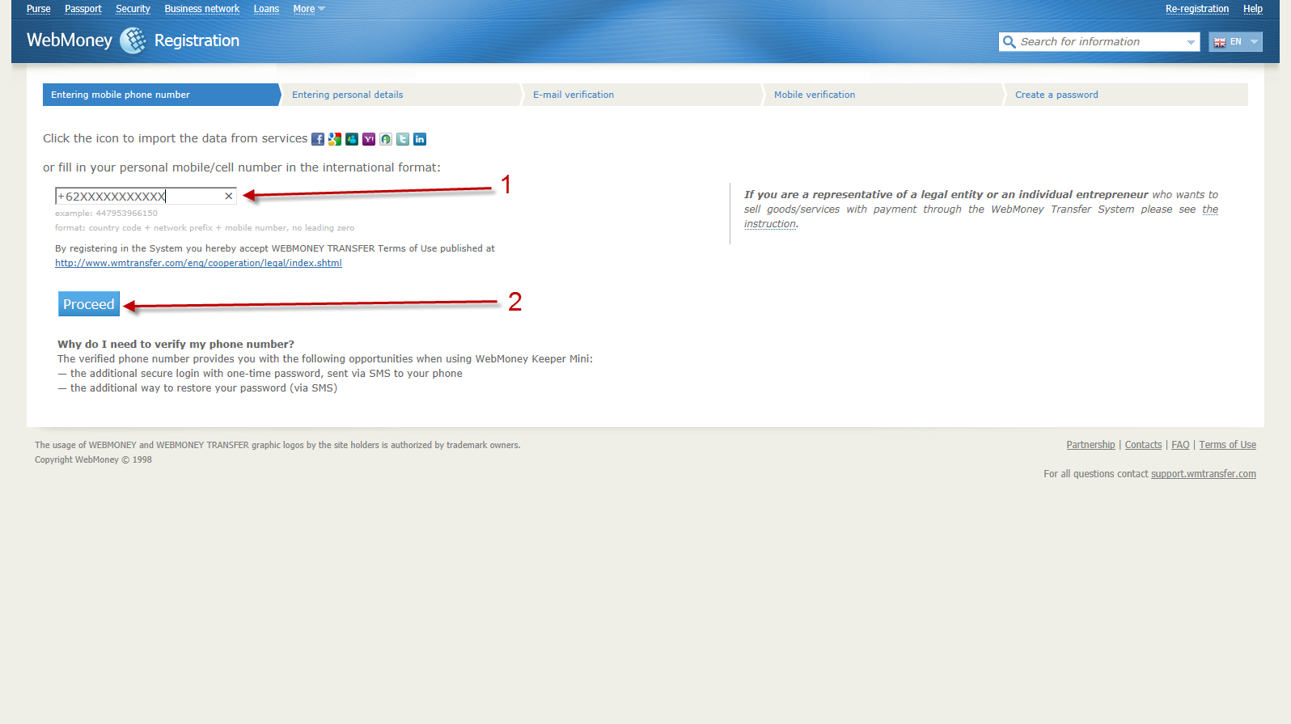Open the Partnership footer link
This screenshot has width=1291, height=724.
coord(1090,445)
